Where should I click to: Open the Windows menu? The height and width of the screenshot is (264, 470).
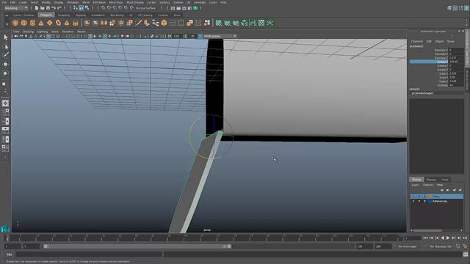[73, 2]
